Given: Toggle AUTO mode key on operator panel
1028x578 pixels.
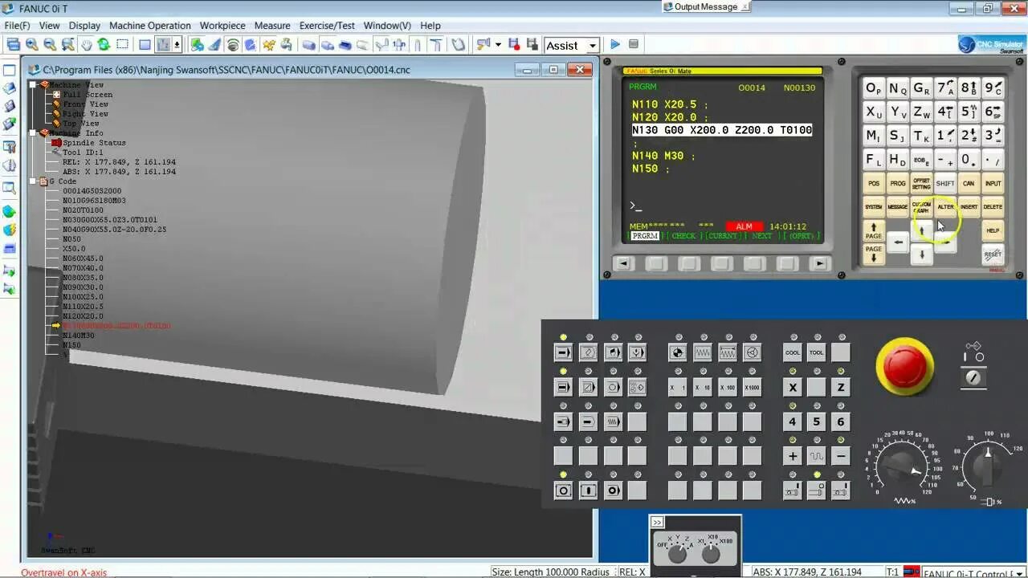Looking at the screenshot, I should pyautogui.click(x=563, y=352).
